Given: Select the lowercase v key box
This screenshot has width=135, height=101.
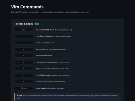Looking at the screenshot, I should [x=24, y=75].
